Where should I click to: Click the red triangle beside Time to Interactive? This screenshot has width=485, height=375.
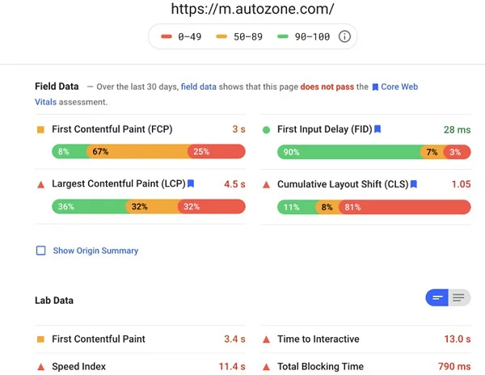266,339
